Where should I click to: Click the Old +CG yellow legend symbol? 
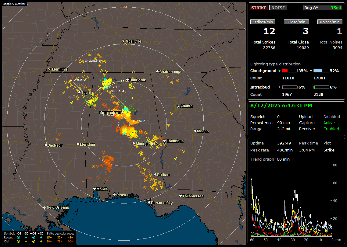pyautogui.click(x=34, y=242)
